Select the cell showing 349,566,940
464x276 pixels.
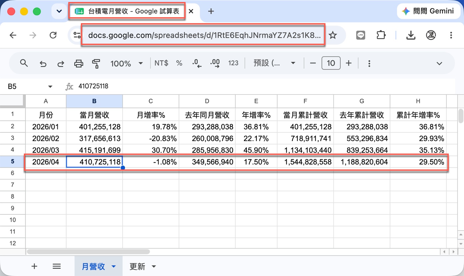click(x=207, y=162)
